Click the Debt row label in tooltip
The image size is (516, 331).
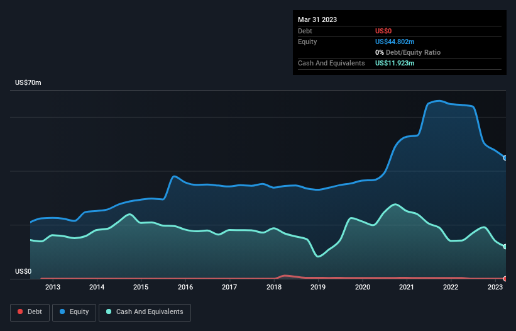pyautogui.click(x=305, y=31)
